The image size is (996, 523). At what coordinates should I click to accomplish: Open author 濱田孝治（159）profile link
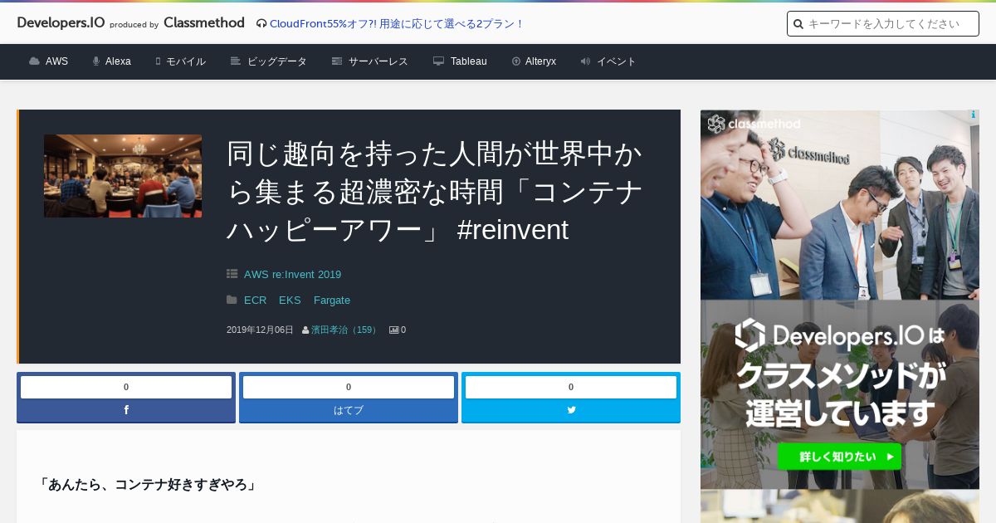pos(345,330)
